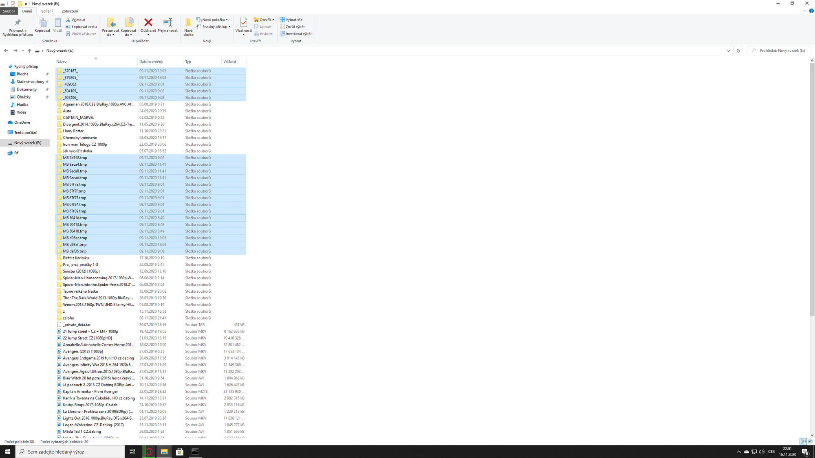The image size is (815, 458).
Task: Click Zrušit výběr to clear selection
Action: click(x=292, y=27)
